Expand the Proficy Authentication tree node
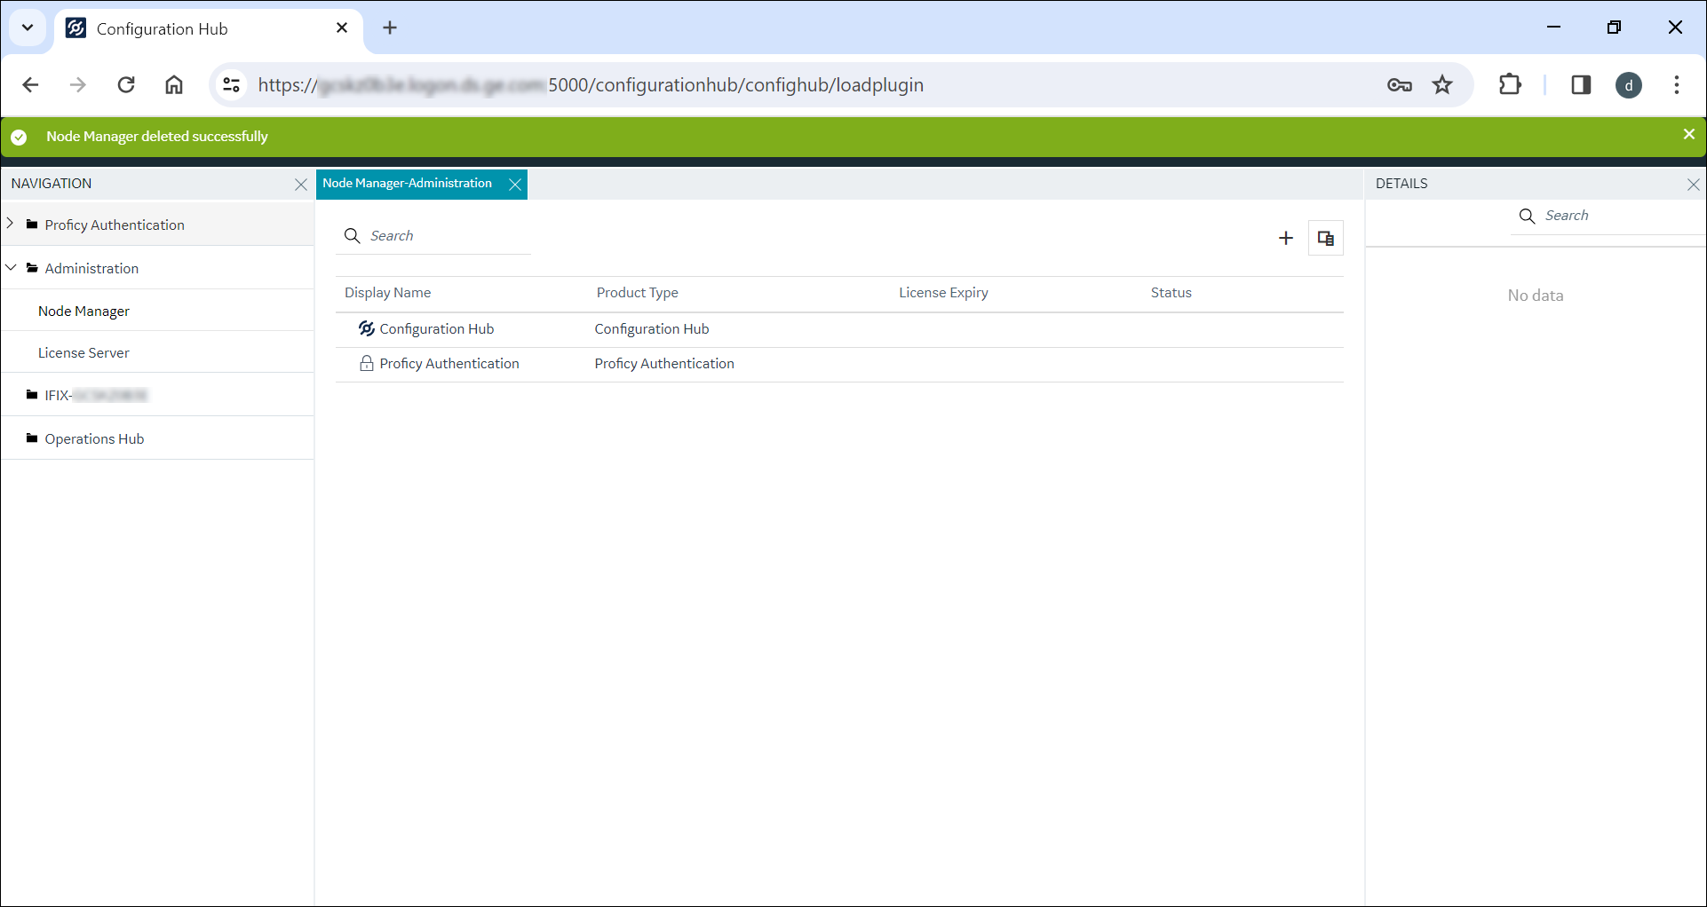The image size is (1707, 907). point(11,224)
